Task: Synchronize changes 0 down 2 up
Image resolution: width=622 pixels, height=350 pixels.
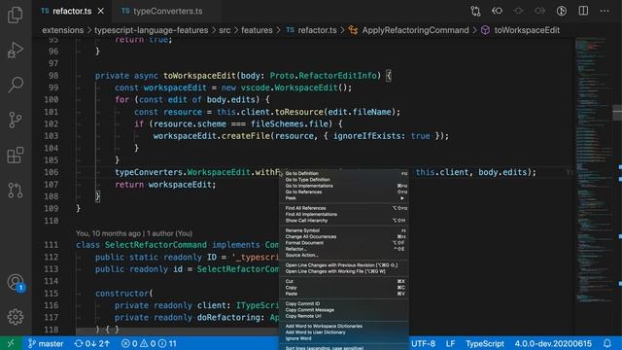Action: (91, 343)
